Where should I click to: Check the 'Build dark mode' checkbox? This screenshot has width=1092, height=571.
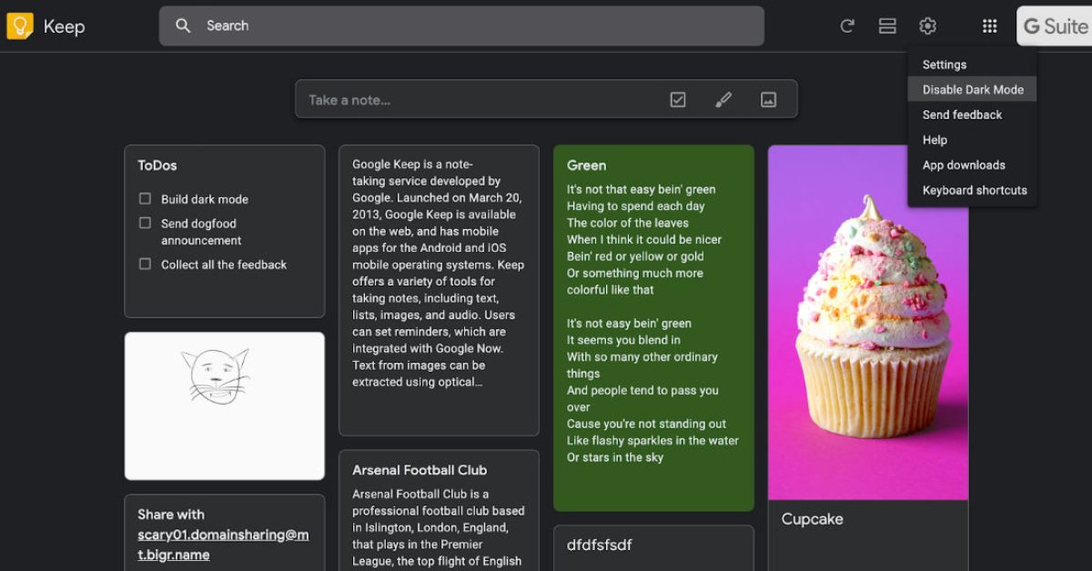[145, 198]
